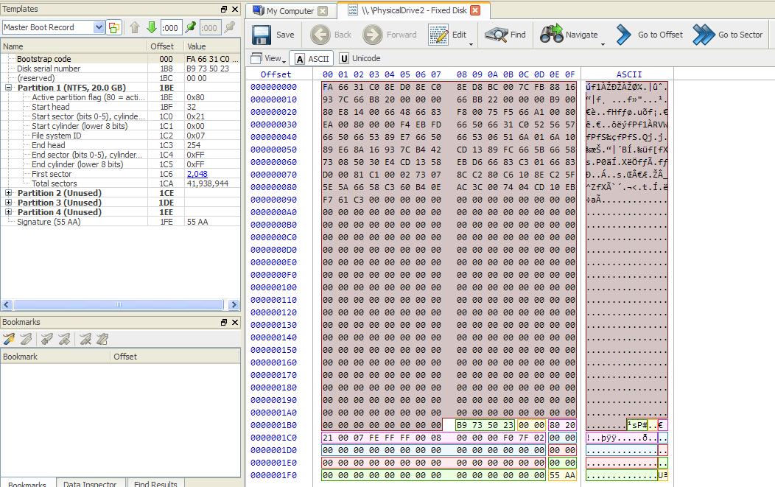Click the green down arrow in Templates
Image resolution: width=775 pixels, height=487 pixels.
click(152, 27)
